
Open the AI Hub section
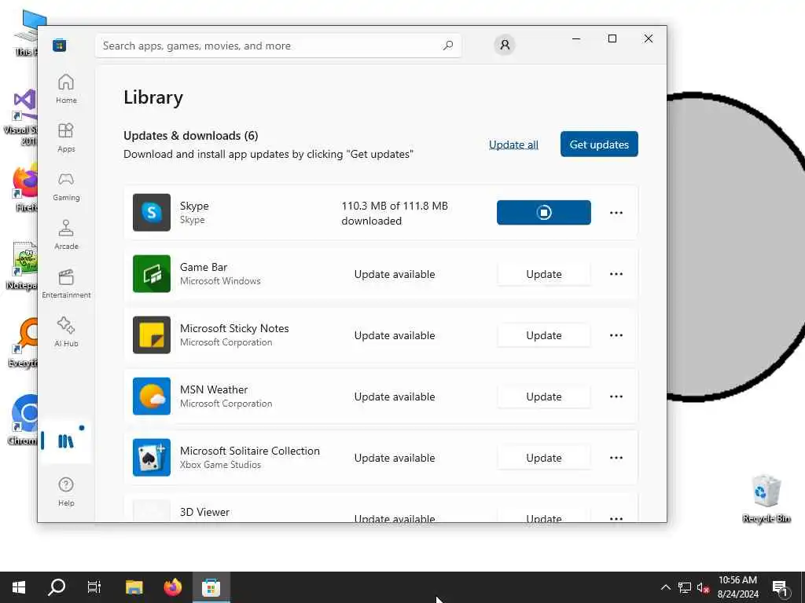[66, 332]
